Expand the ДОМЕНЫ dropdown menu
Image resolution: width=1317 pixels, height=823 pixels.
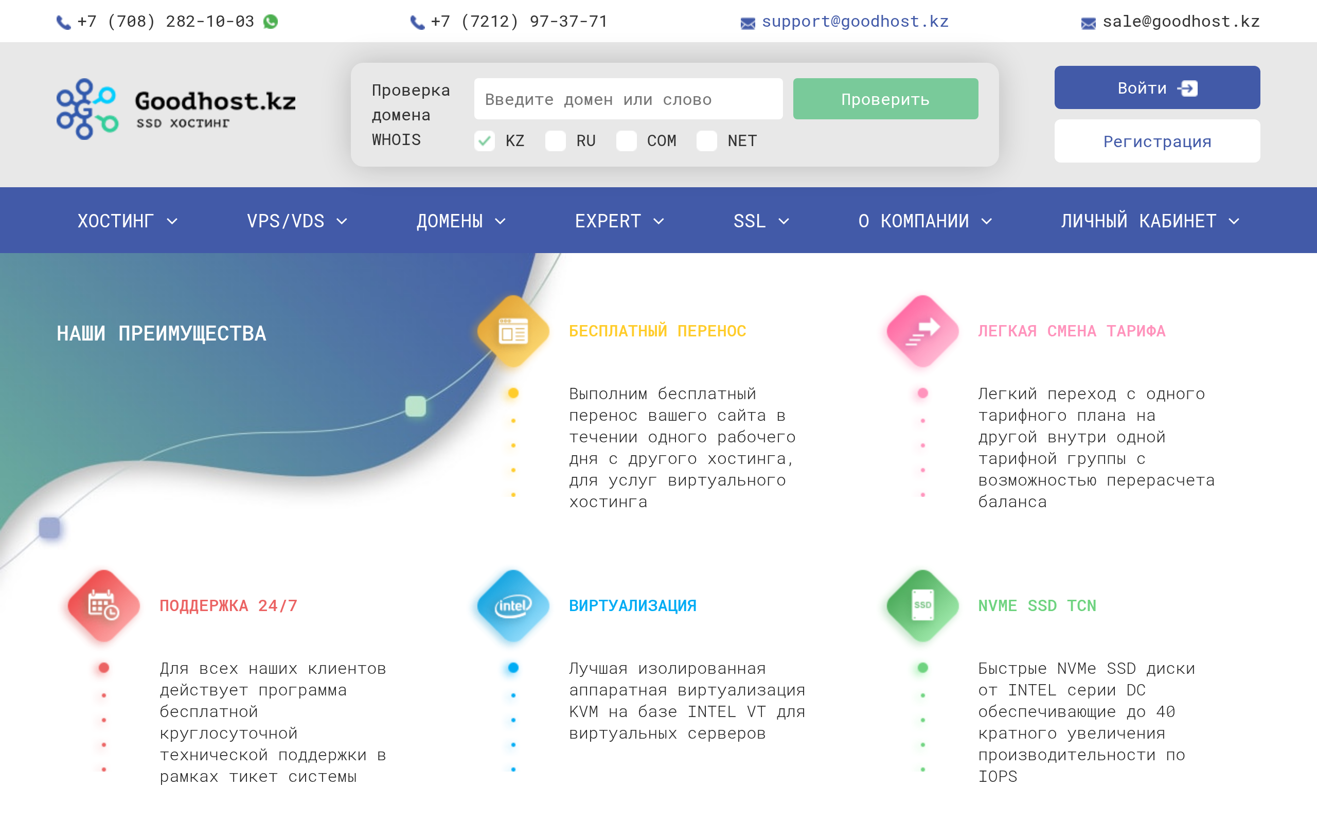tap(461, 221)
